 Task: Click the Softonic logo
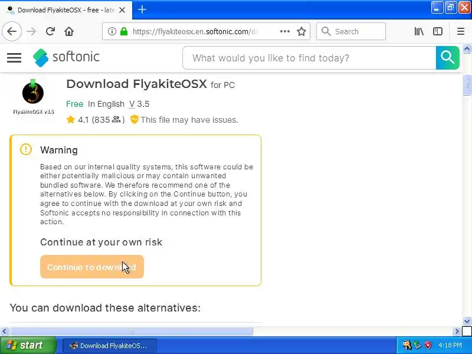pos(66,57)
